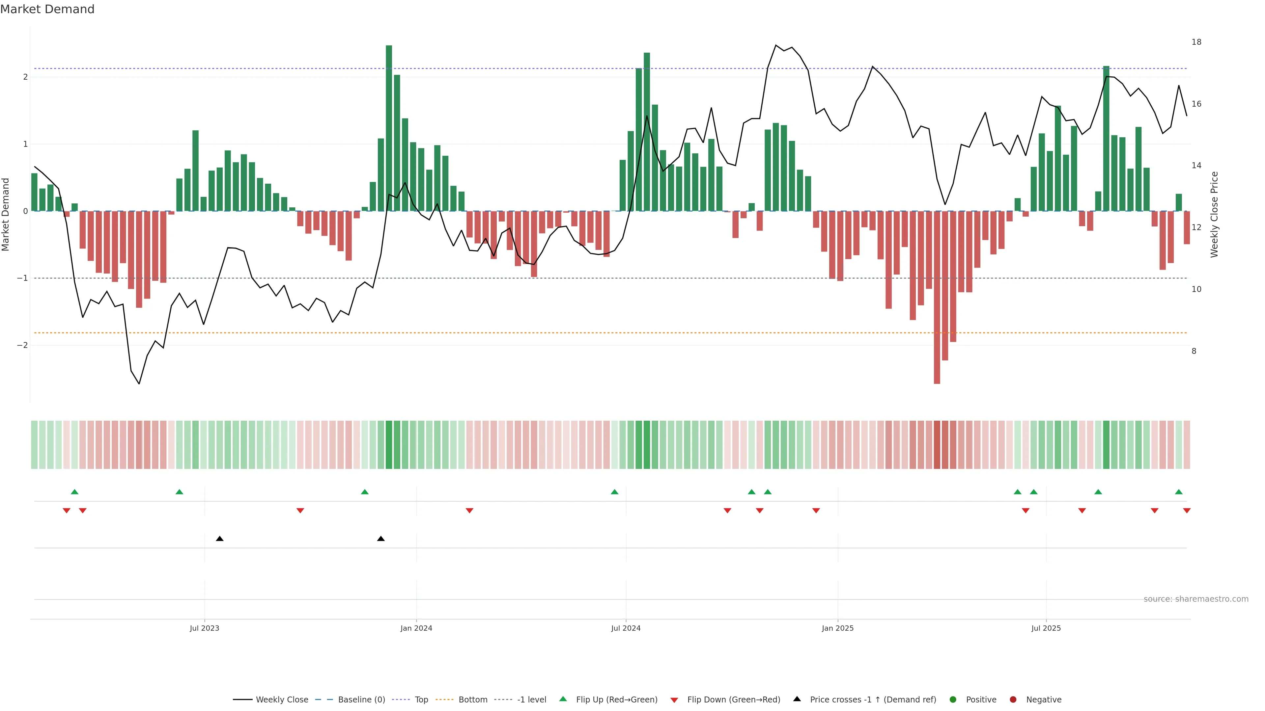The height and width of the screenshot is (711, 1265).
Task: Click the Market Demand chart title
Action: pyautogui.click(x=47, y=9)
